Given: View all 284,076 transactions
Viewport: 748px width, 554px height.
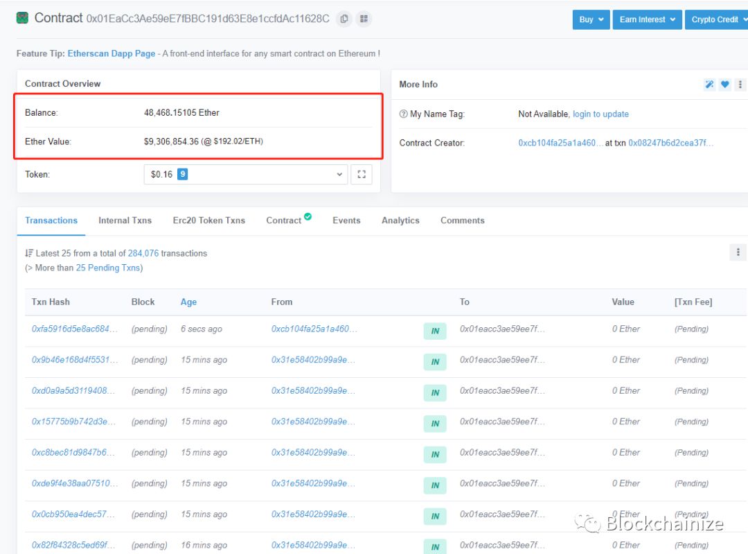Looking at the screenshot, I should click(143, 253).
